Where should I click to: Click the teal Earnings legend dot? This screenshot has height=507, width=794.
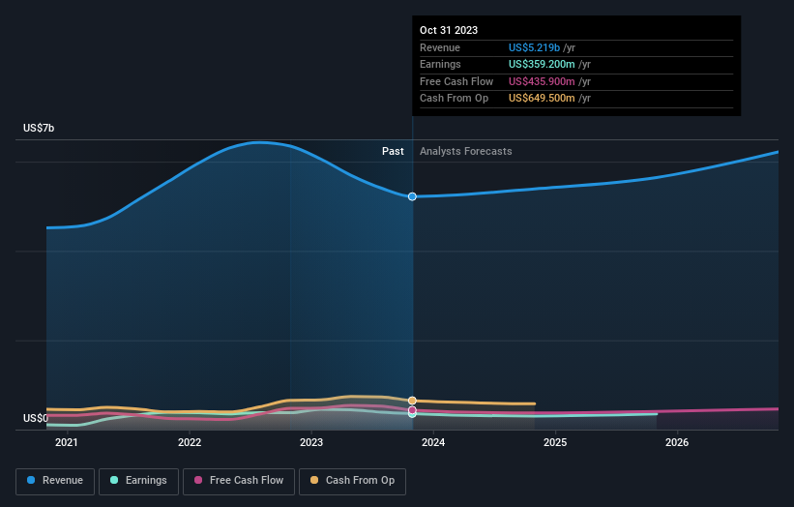tap(114, 480)
